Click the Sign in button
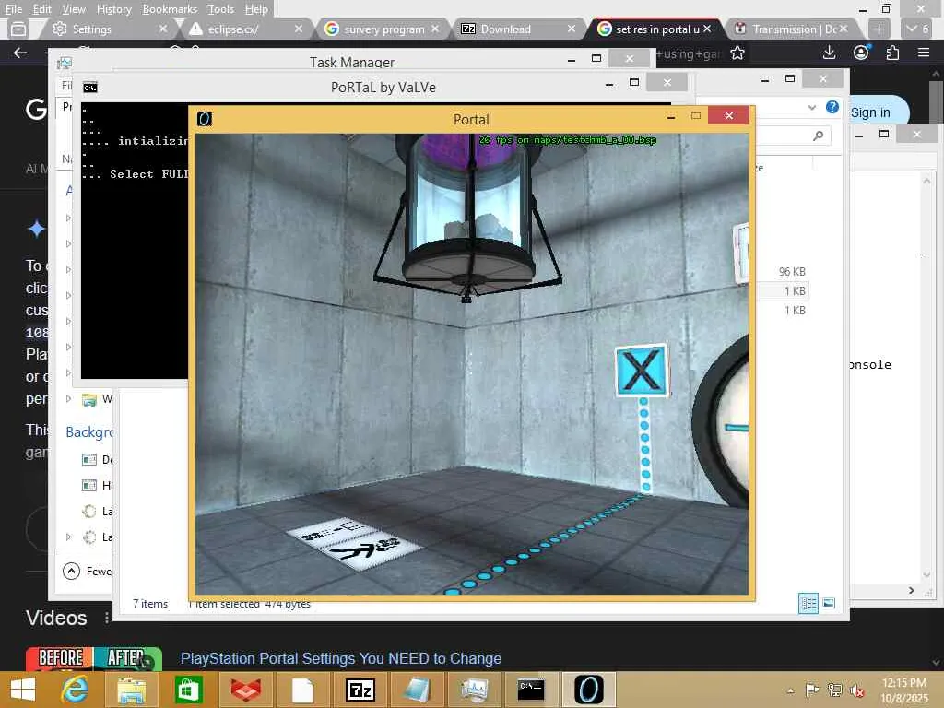The image size is (944, 708). tap(870, 112)
